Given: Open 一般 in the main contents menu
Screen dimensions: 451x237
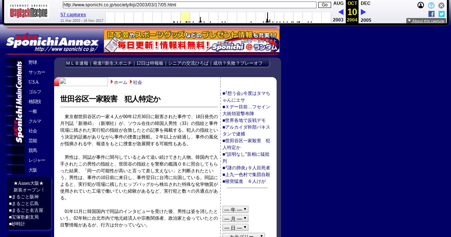Looking at the screenshot, I should (x=33, y=111).
